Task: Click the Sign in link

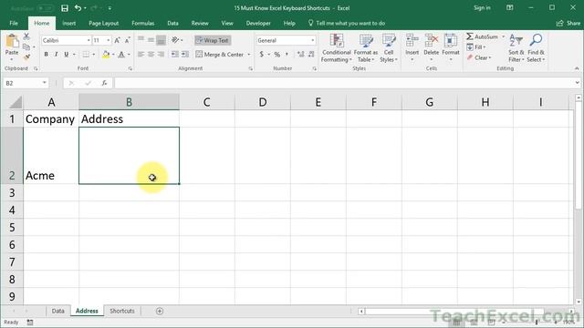Action: pos(482,8)
